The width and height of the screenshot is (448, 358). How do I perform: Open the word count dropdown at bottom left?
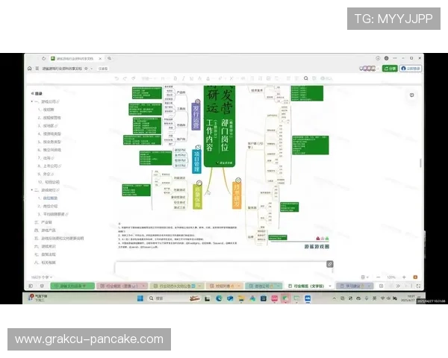39,277
